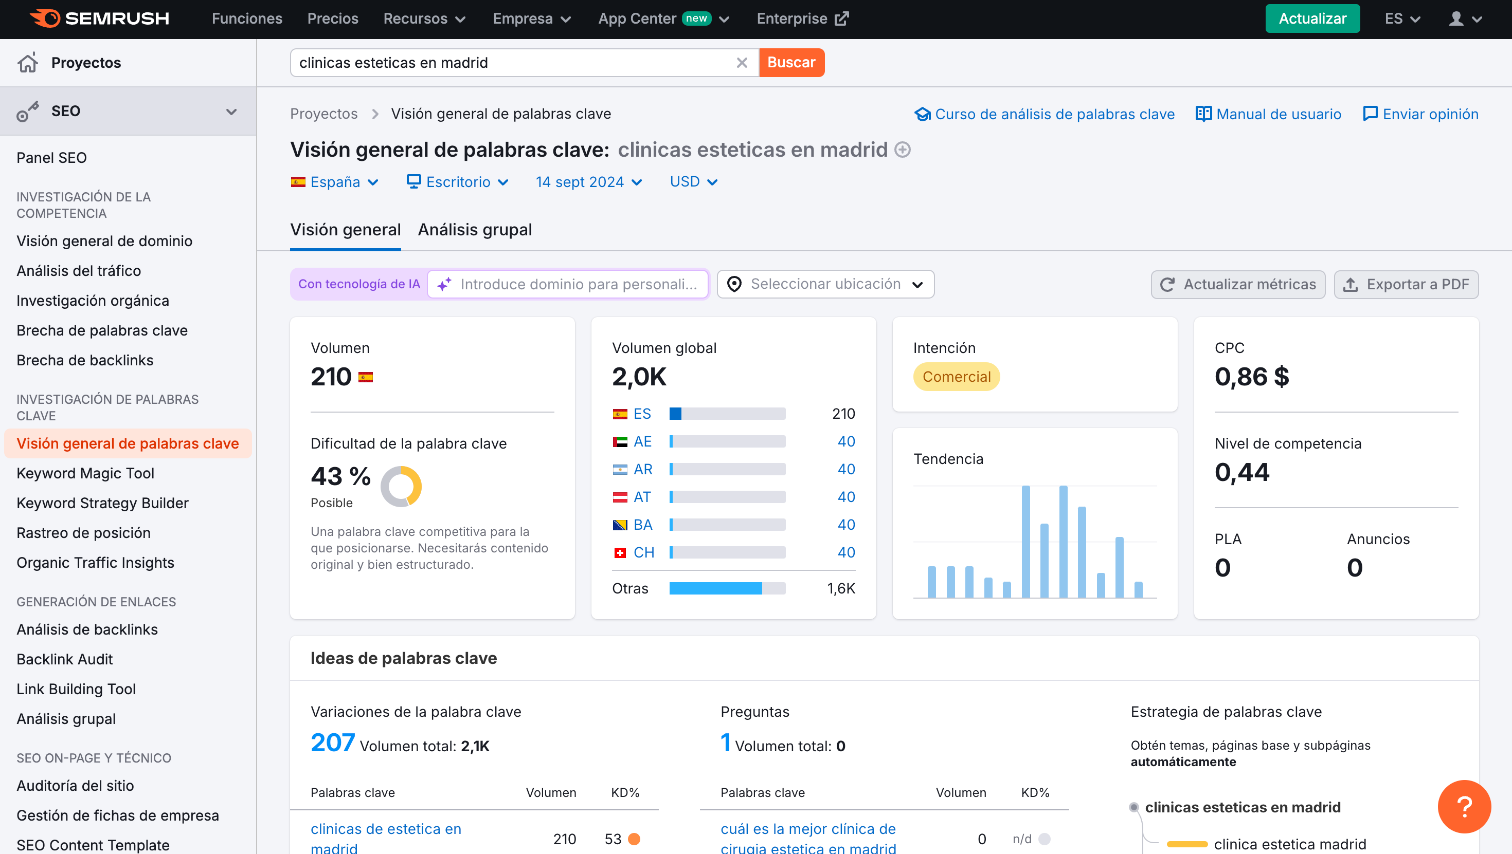
Task: Open Keyword Magic Tool in sidebar
Action: pyautogui.click(x=85, y=473)
